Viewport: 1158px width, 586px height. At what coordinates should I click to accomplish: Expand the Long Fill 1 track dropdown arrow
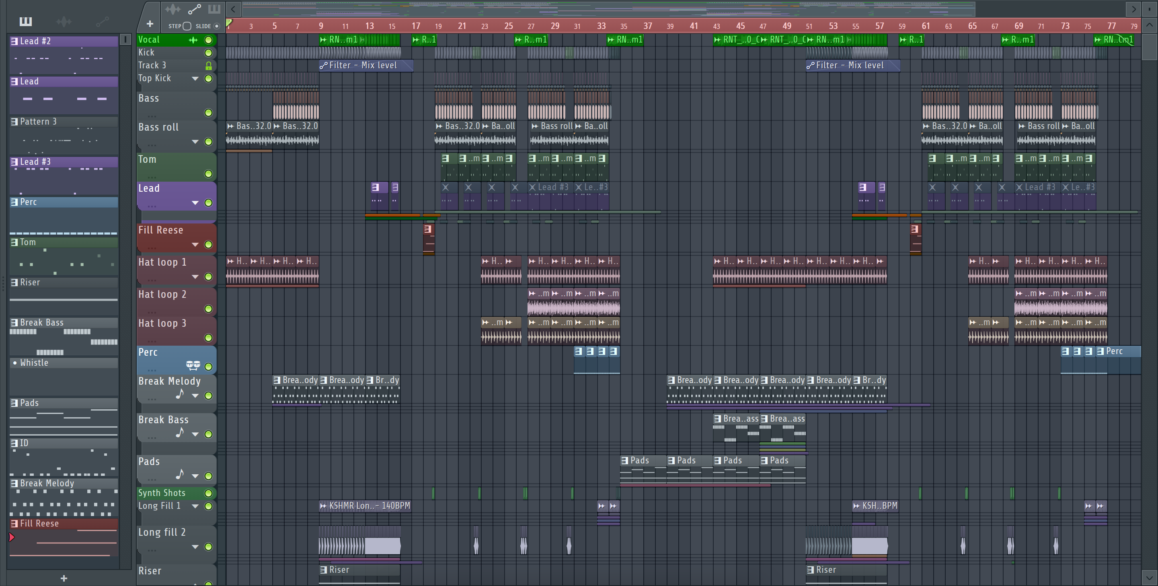(195, 506)
